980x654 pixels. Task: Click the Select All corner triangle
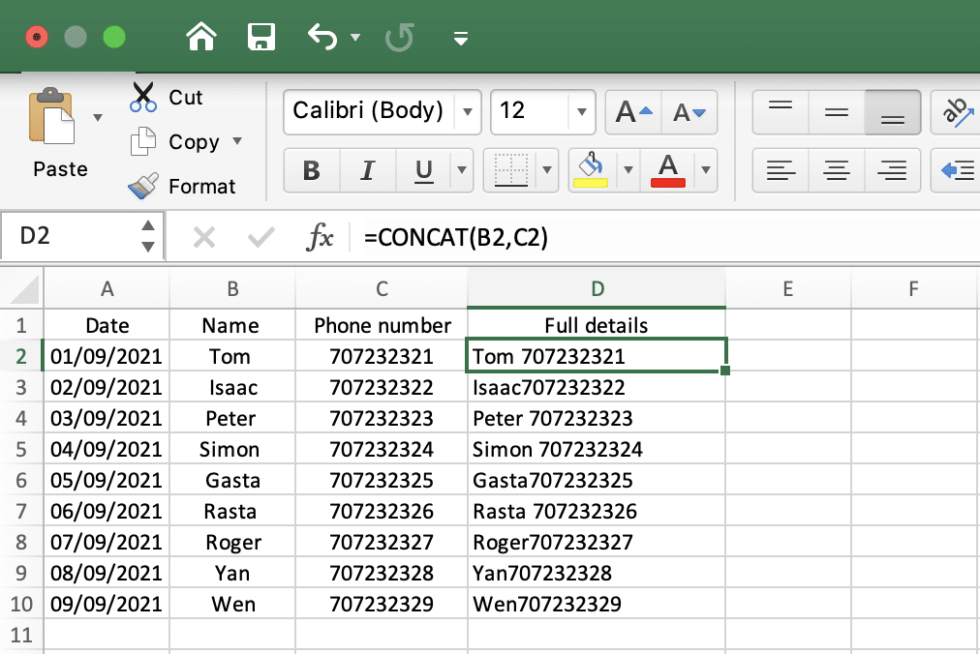pyautogui.click(x=24, y=289)
